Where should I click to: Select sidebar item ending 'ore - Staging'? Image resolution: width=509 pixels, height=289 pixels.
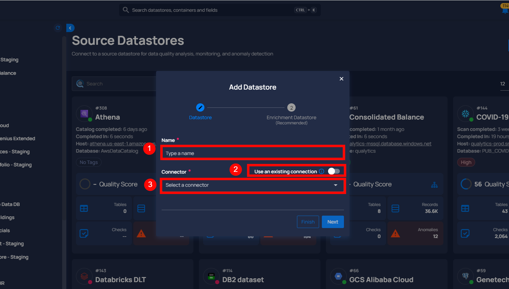(14, 257)
